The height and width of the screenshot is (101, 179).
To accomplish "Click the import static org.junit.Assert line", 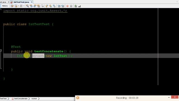I will pos(35,11).
